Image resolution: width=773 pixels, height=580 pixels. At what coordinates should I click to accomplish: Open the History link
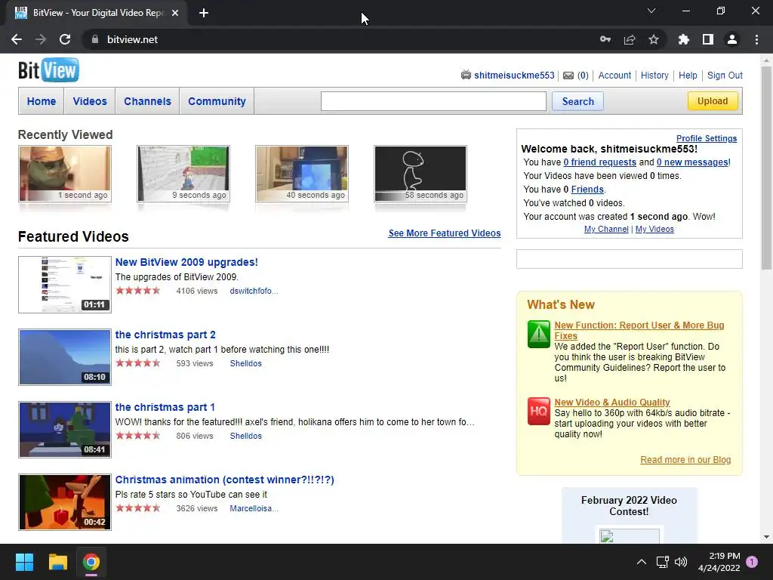654,76
